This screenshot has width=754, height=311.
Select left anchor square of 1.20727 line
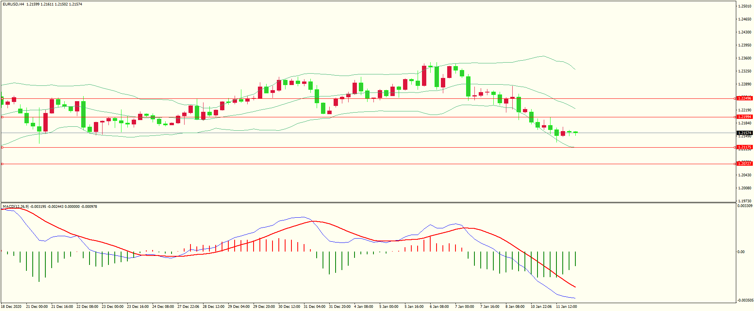2,164
